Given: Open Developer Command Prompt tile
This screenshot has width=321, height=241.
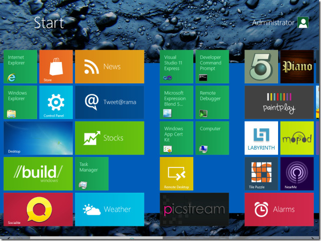Looking at the screenshot, I should click(x=212, y=66).
